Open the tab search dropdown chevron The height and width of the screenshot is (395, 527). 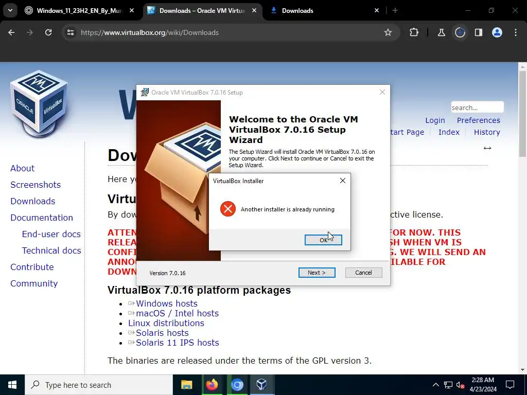tap(10, 10)
